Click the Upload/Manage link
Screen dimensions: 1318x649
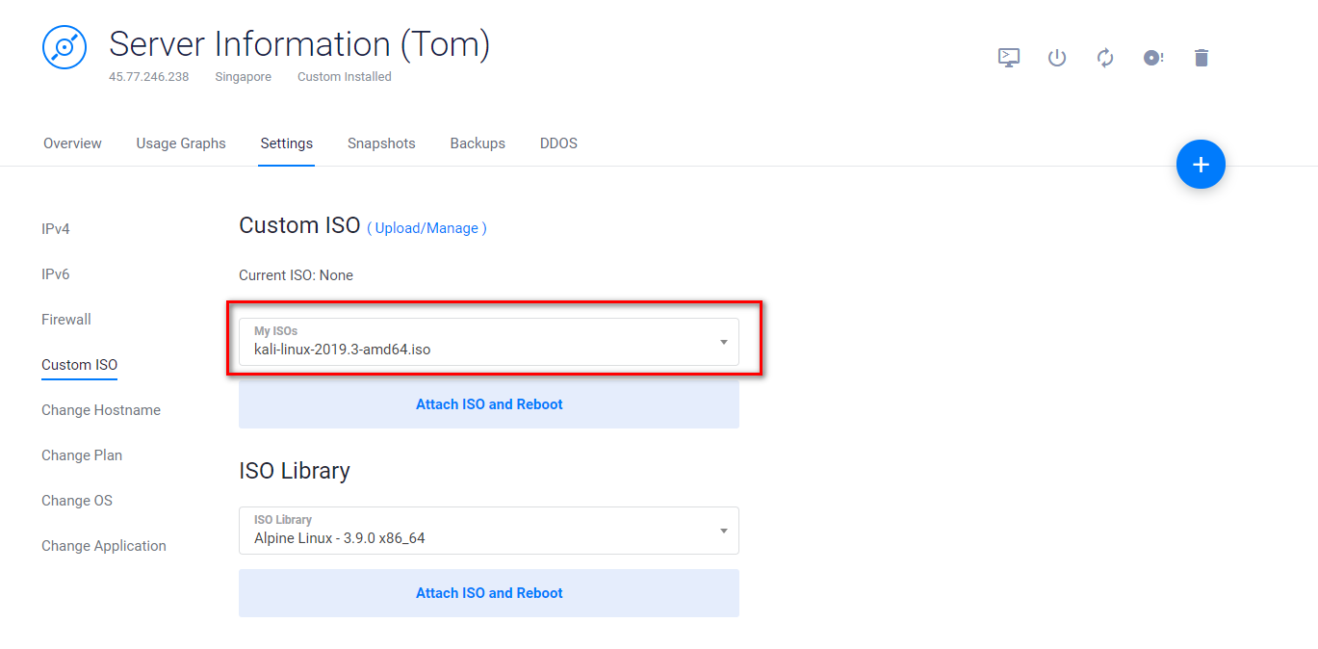click(x=426, y=228)
